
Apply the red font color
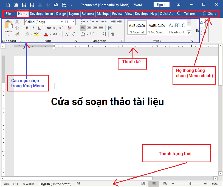tap(46, 34)
